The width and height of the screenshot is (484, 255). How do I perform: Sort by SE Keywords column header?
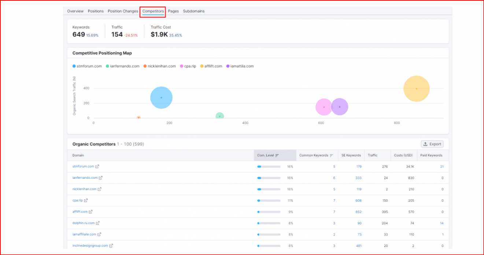351,155
